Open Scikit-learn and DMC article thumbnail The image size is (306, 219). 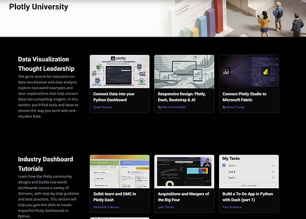120,171
